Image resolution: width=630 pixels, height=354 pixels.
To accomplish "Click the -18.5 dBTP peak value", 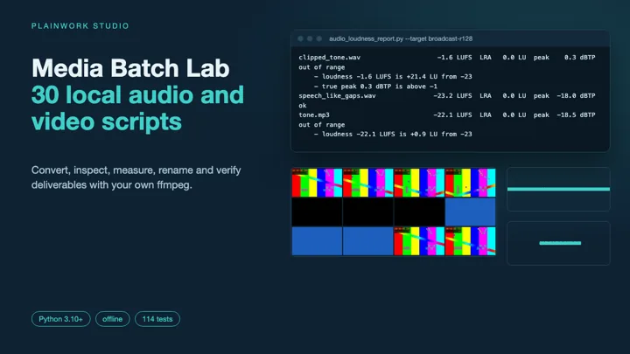I will point(576,115).
